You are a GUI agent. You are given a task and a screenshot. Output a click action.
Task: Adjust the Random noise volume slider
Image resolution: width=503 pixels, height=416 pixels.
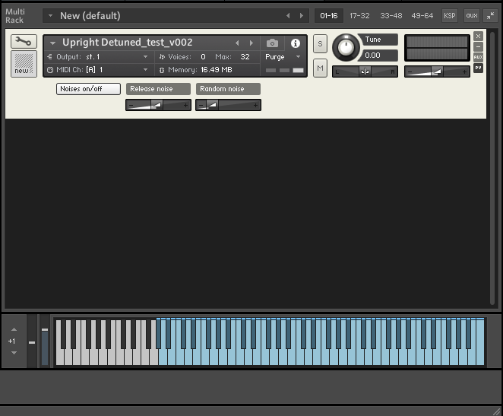pos(228,105)
